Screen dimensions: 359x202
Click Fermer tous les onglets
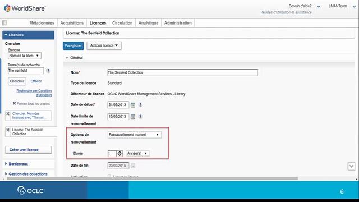tap(31, 103)
